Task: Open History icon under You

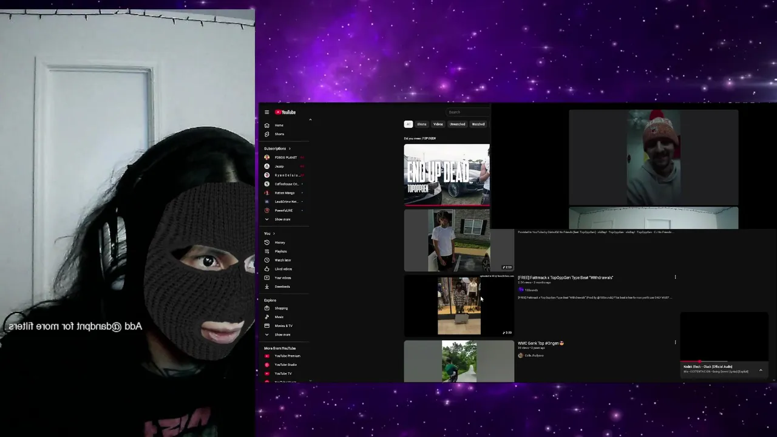Action: (266, 243)
